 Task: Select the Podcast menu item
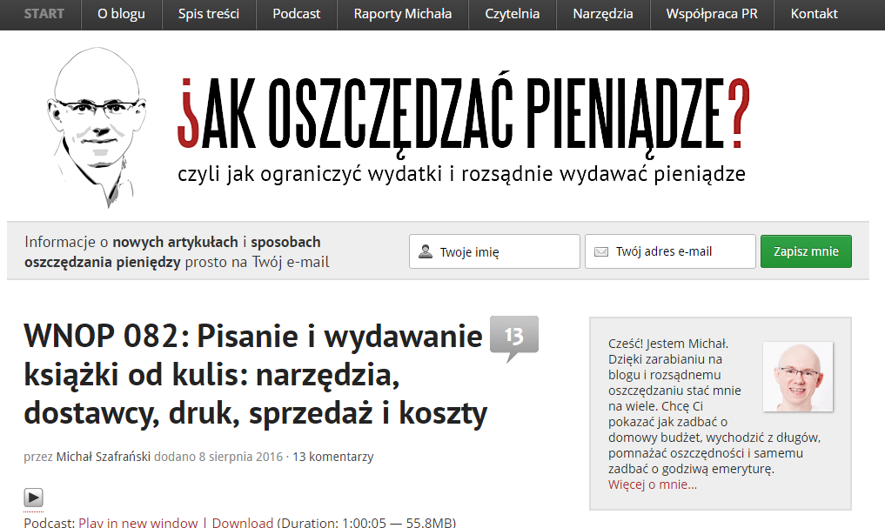(x=297, y=14)
